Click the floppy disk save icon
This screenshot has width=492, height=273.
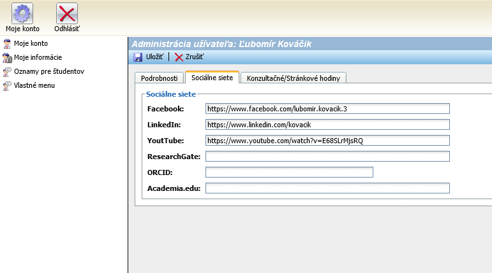138,57
